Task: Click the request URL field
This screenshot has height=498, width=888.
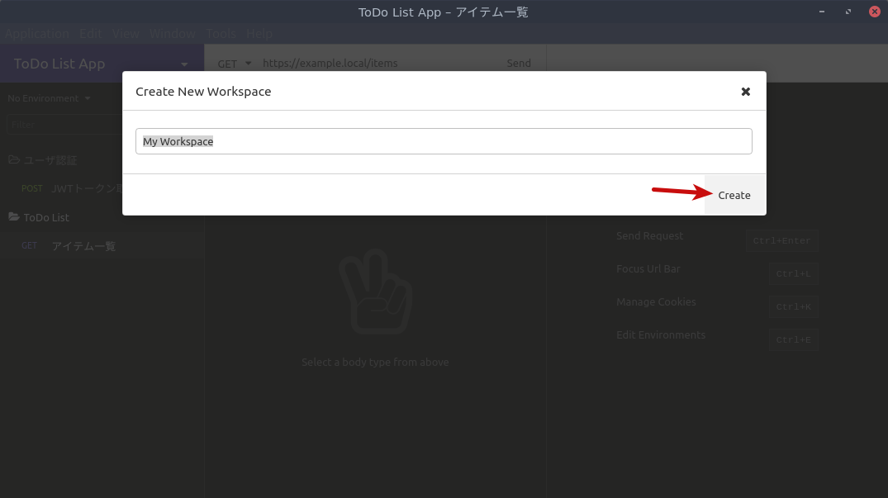Action: click(372, 63)
